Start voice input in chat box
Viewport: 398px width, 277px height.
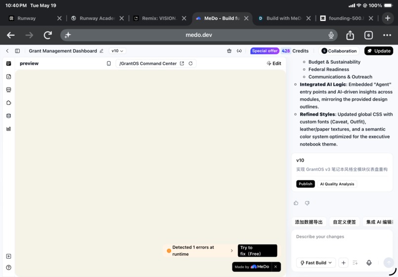coord(369,263)
